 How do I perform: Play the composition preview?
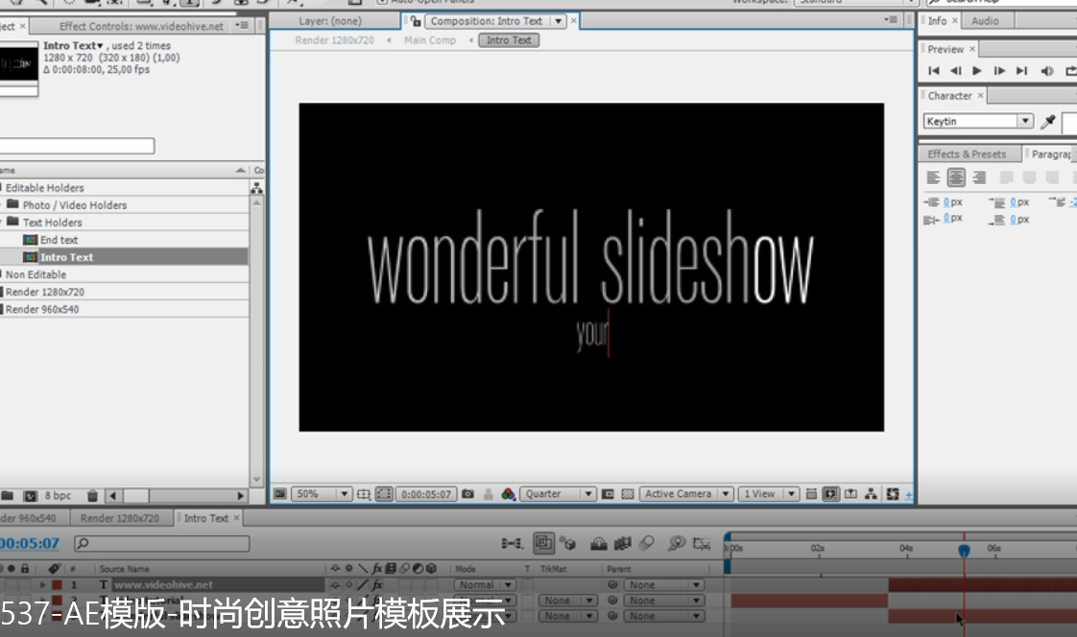[977, 71]
